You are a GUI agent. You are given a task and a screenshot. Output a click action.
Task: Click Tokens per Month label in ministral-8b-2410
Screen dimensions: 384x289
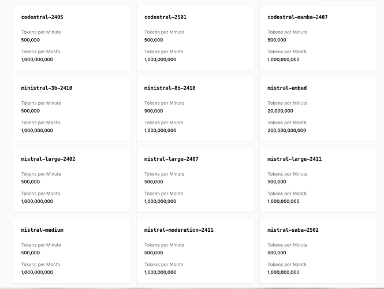163,123
